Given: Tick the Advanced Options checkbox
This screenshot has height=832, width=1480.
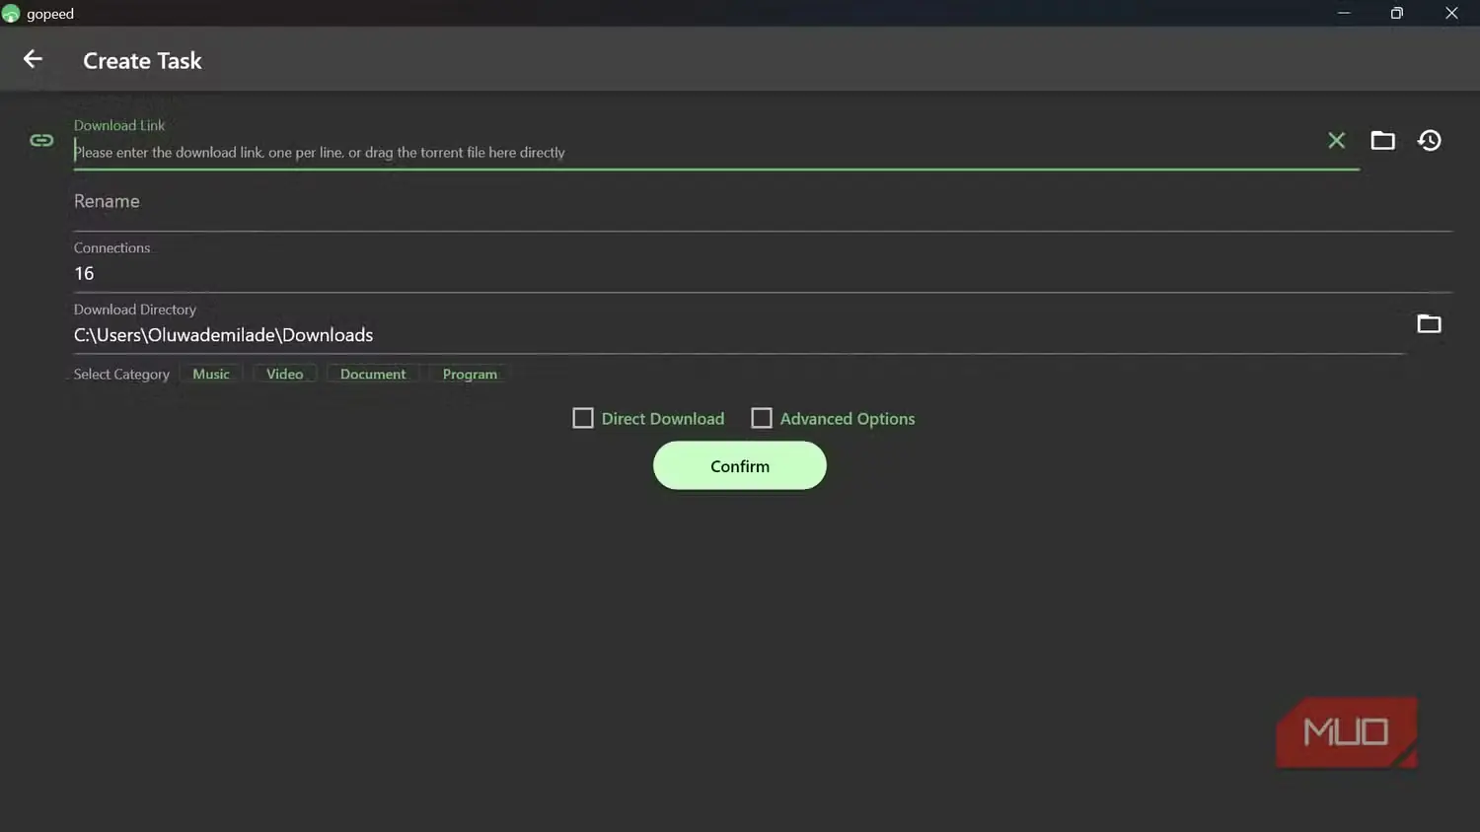Looking at the screenshot, I should pyautogui.click(x=762, y=418).
